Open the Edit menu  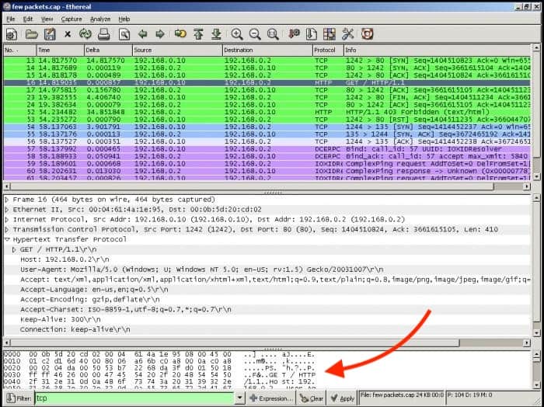(x=28, y=19)
